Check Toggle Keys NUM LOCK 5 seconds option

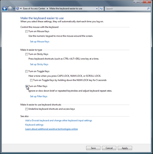(x=31, y=80)
